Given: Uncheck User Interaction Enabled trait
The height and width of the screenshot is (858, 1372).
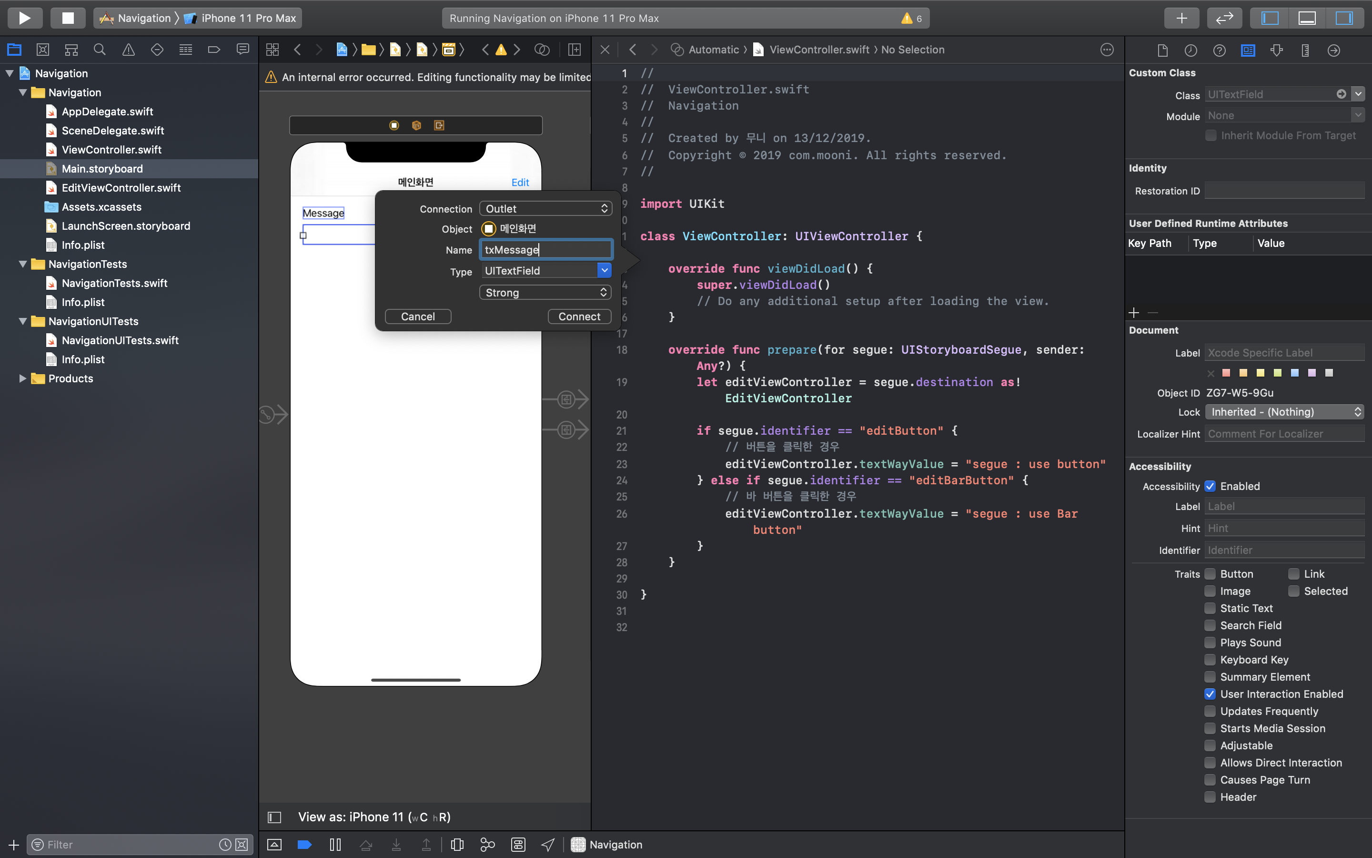Looking at the screenshot, I should 1210,694.
